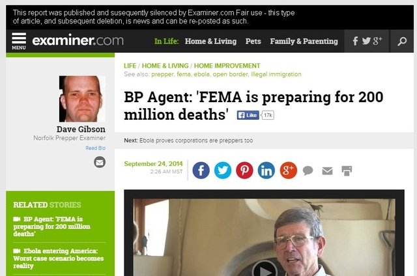
Task: Pin article with Pinterest icon
Action: (x=244, y=171)
